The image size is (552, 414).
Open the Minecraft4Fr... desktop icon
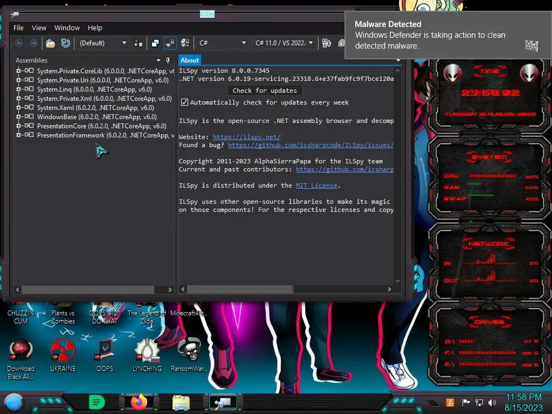[x=189, y=310]
